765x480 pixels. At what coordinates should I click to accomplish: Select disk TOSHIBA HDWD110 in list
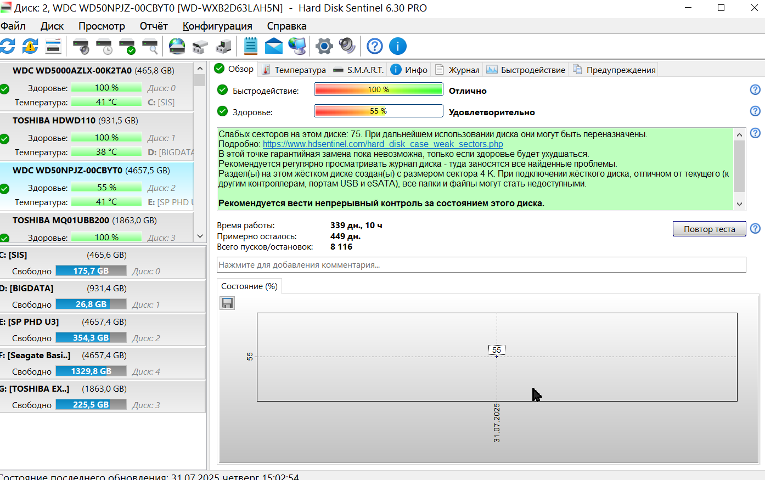tap(96, 136)
